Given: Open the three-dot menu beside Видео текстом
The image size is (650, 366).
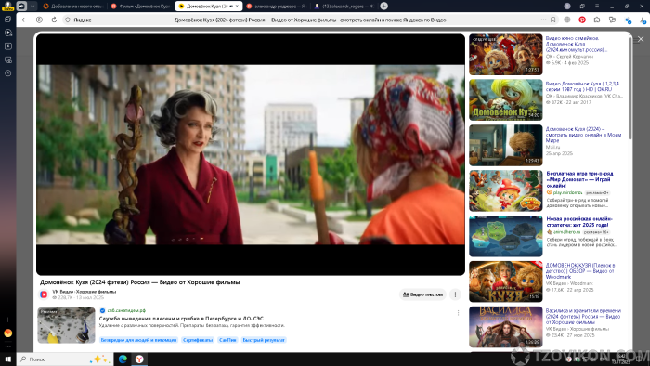Looking at the screenshot, I should click(x=455, y=294).
